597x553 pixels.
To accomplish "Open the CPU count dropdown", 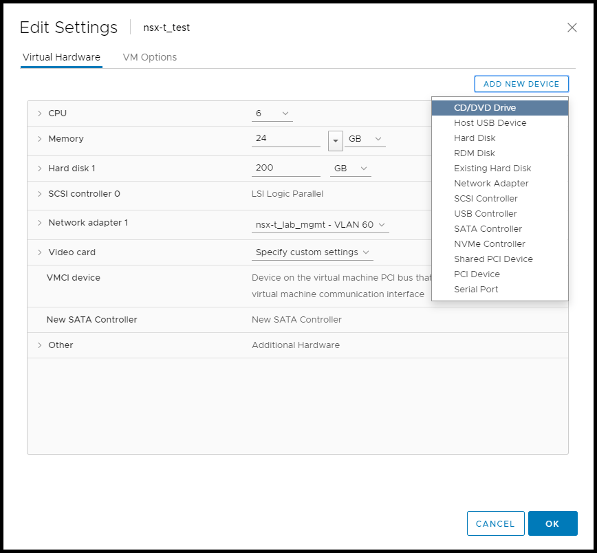I will pos(272,113).
